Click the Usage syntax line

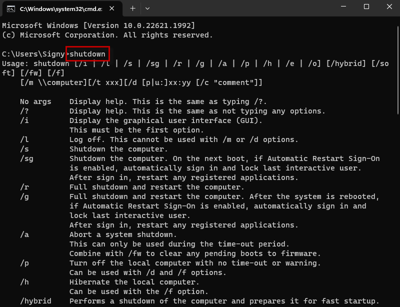[150, 63]
